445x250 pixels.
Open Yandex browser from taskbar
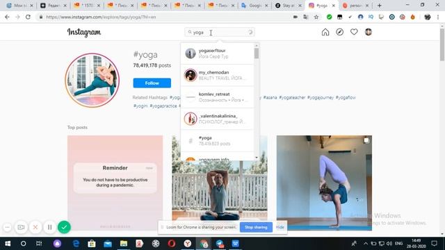point(188,244)
